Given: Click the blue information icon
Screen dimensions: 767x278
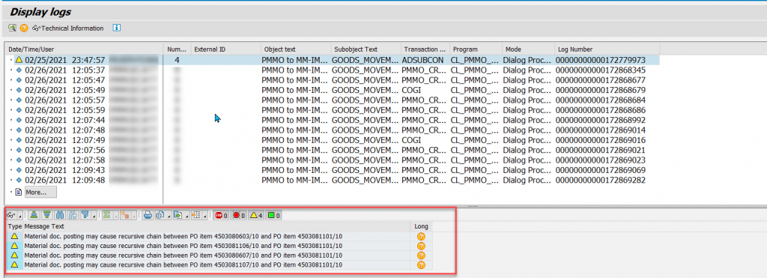Looking at the screenshot, I should 116,28.
